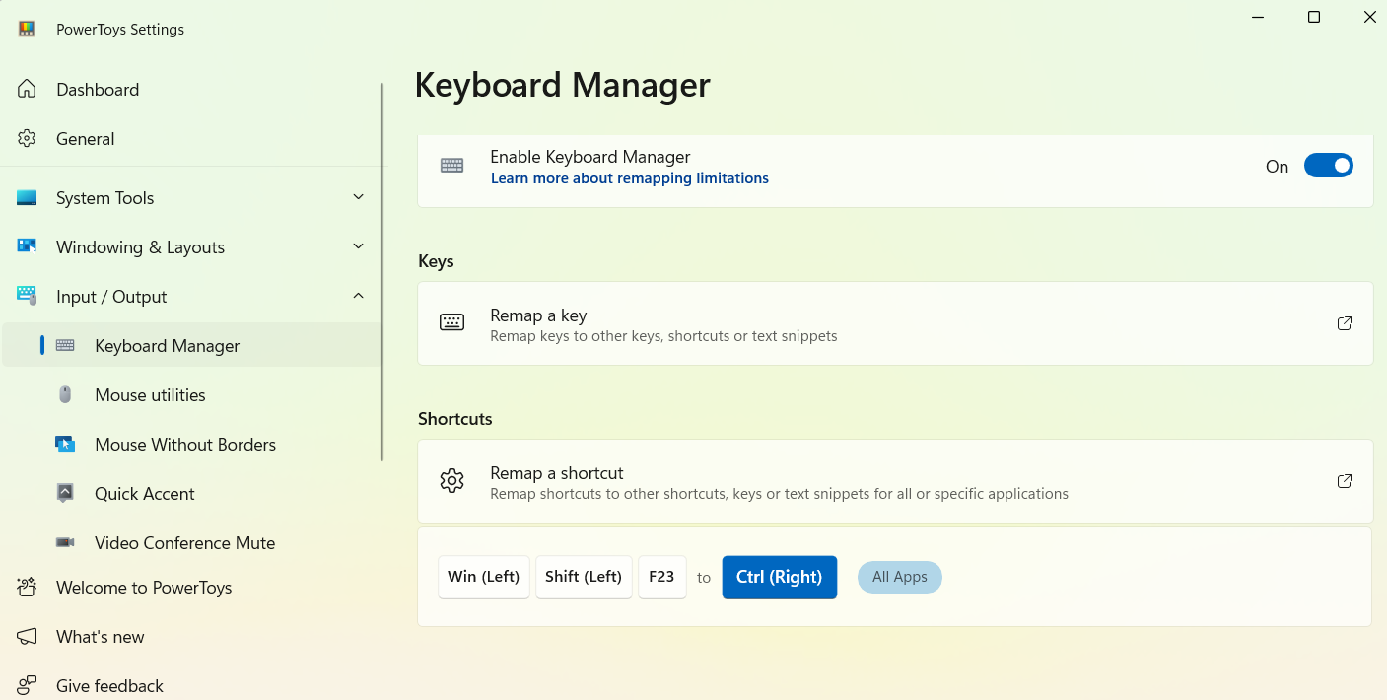Click the Keyboard Manager page heading

point(562,85)
